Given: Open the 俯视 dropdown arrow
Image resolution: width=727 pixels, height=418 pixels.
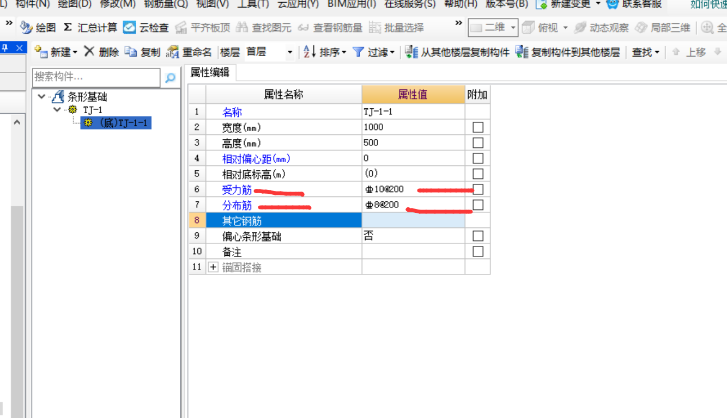Looking at the screenshot, I should 565,27.
